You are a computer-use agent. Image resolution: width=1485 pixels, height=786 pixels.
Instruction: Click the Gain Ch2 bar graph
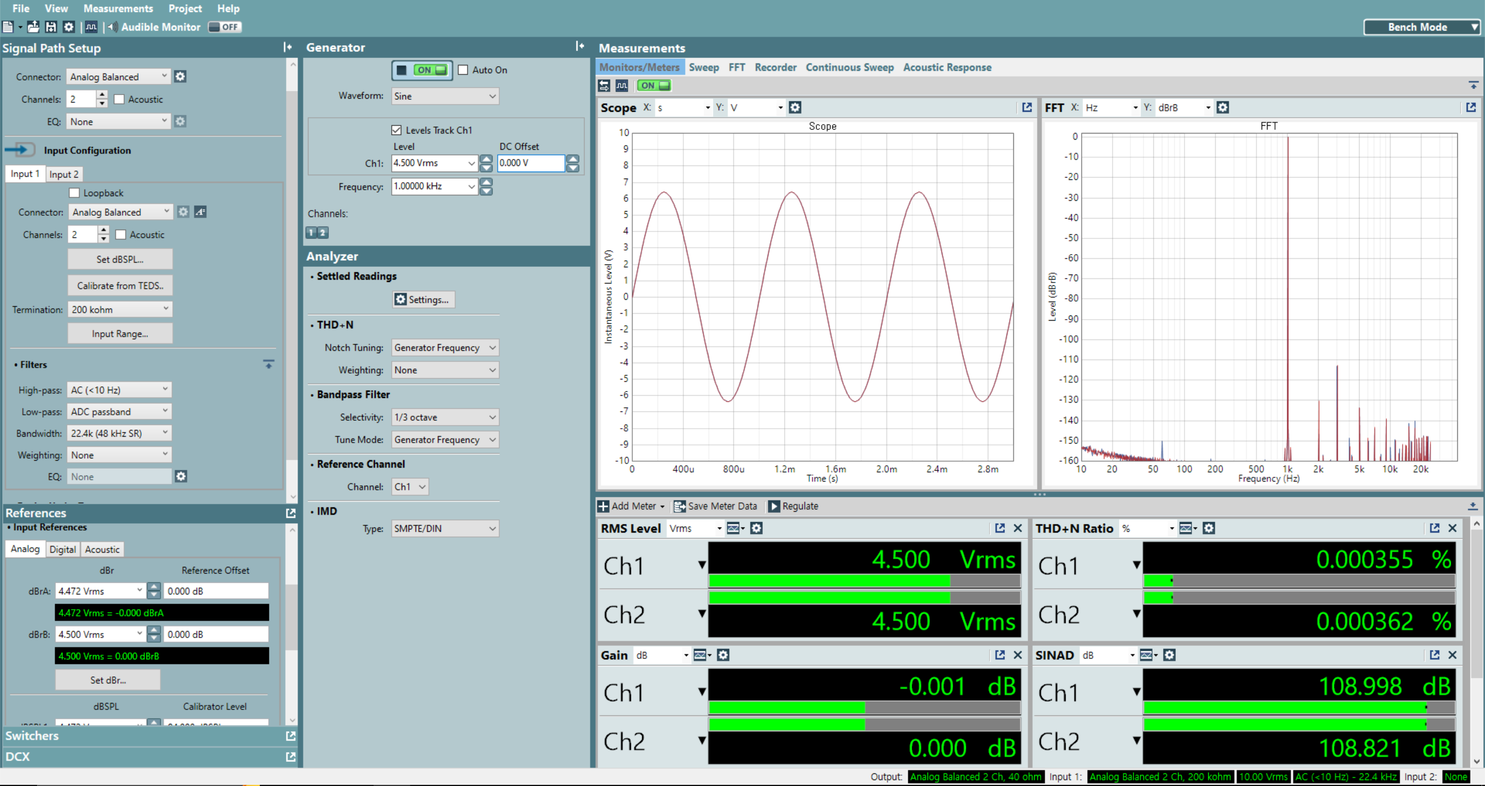pos(864,724)
